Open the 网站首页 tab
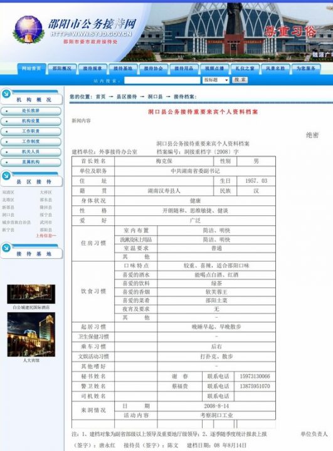The image size is (333, 451). 31,68
